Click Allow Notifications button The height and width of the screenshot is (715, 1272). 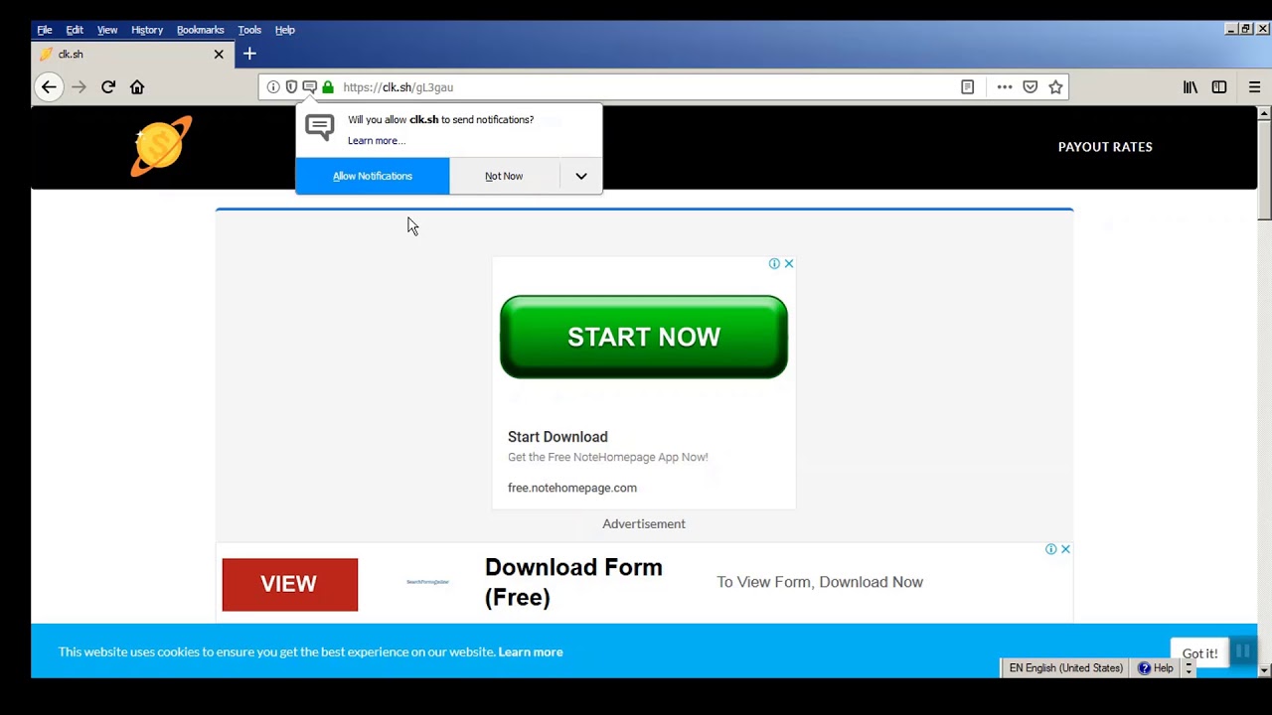coord(373,177)
